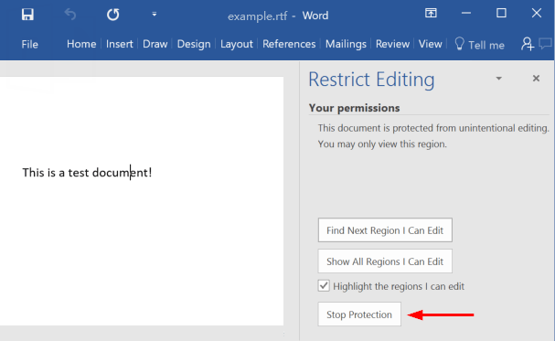The width and height of the screenshot is (555, 341).
Task: Go to the Design tab
Action: click(x=194, y=44)
